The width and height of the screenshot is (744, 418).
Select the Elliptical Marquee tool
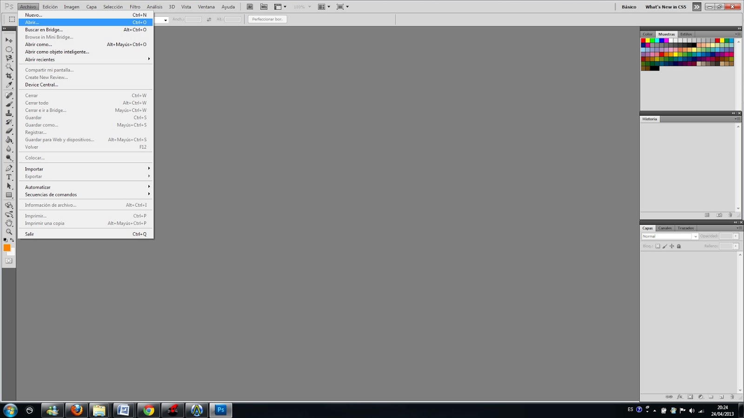click(x=9, y=49)
